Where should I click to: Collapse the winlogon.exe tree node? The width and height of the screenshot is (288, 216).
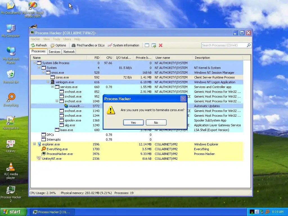click(48, 82)
